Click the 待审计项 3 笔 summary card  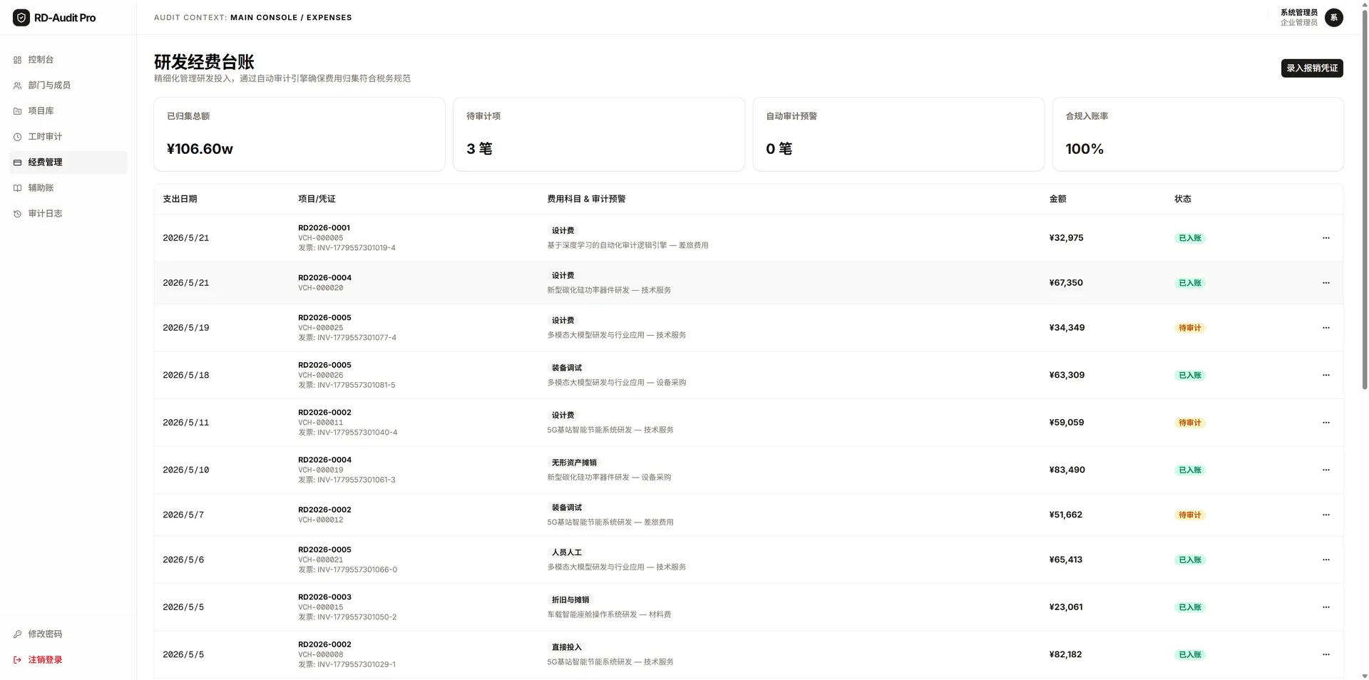[x=599, y=134]
